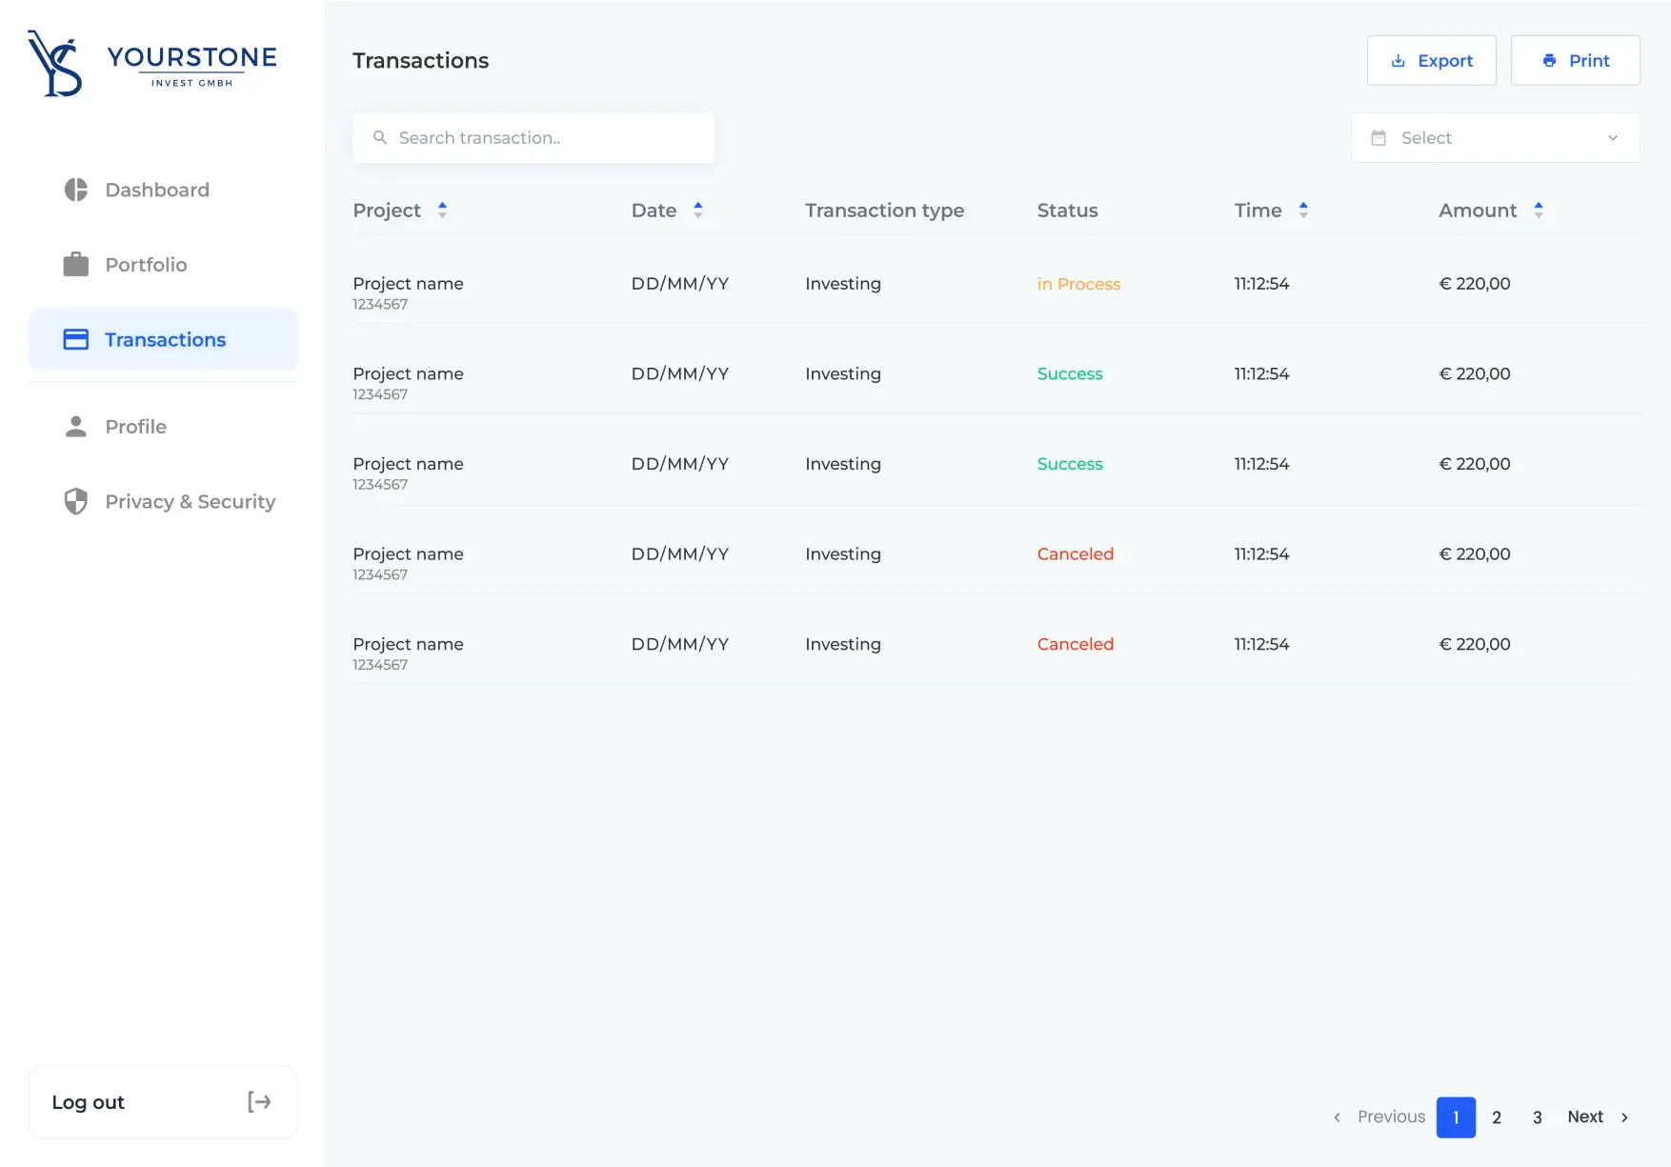The width and height of the screenshot is (1671, 1167).
Task: Click the logout arrow icon
Action: tap(257, 1102)
